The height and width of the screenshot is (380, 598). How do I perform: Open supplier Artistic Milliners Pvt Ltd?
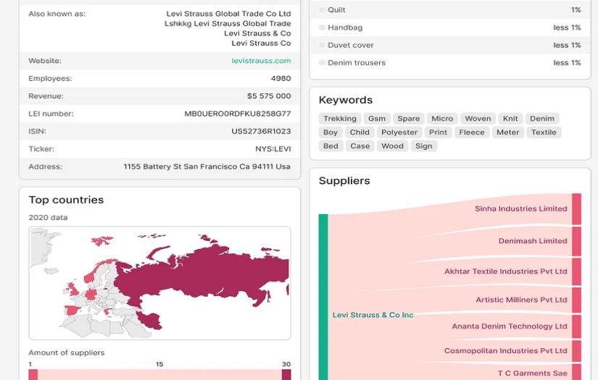pyautogui.click(x=521, y=300)
